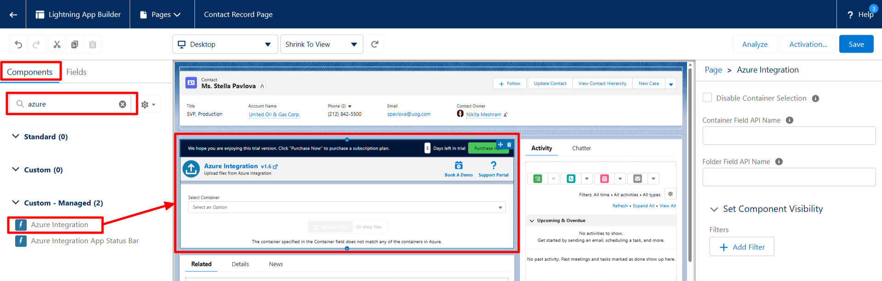The image size is (882, 281).
Task: Click info icon next to Container Field API Name
Action: [x=790, y=120]
